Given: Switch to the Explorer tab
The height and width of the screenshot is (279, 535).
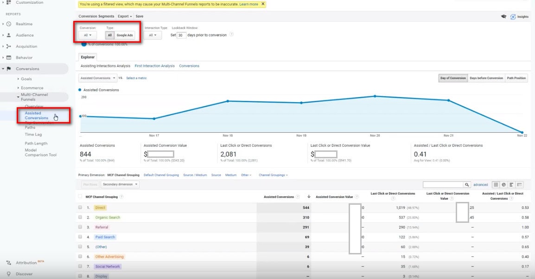Looking at the screenshot, I should tap(88, 57).
